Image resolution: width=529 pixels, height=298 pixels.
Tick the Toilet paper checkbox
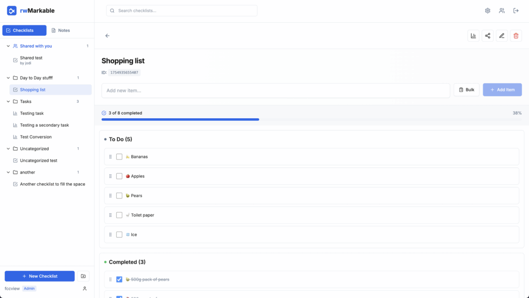click(x=119, y=215)
